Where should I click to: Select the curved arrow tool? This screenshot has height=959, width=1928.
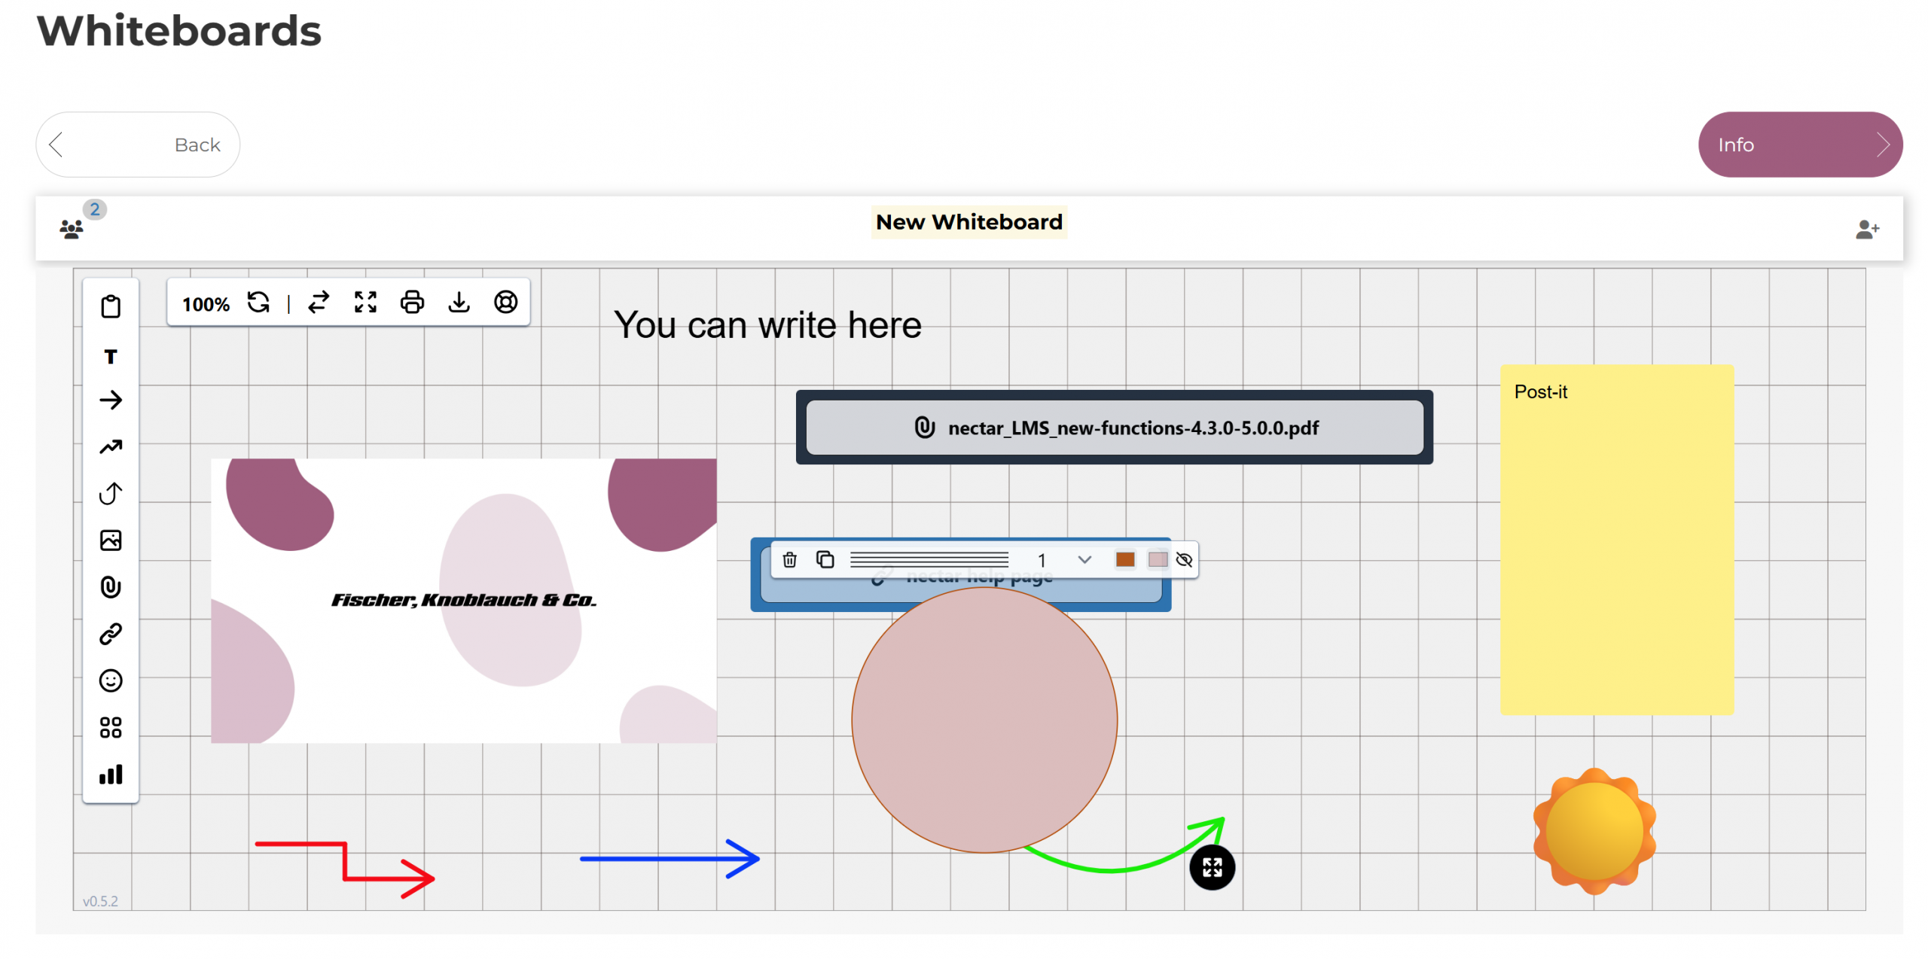(x=110, y=494)
